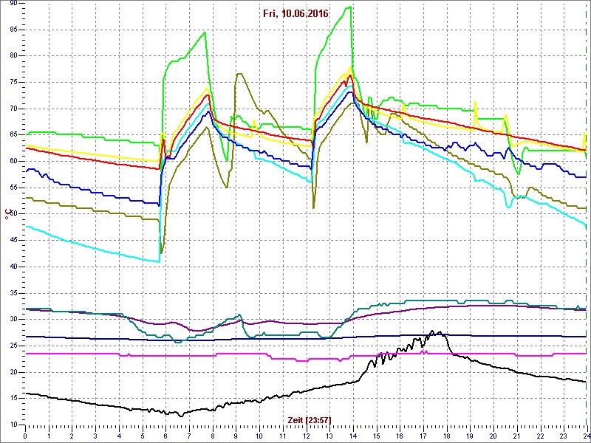Click hour 21 on the time axis
Image resolution: width=591 pixels, height=443 pixels.
516,435
